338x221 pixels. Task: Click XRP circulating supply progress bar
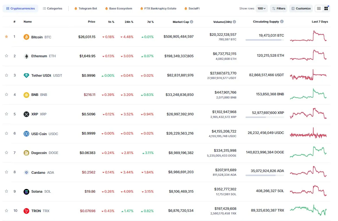(x=265, y=117)
